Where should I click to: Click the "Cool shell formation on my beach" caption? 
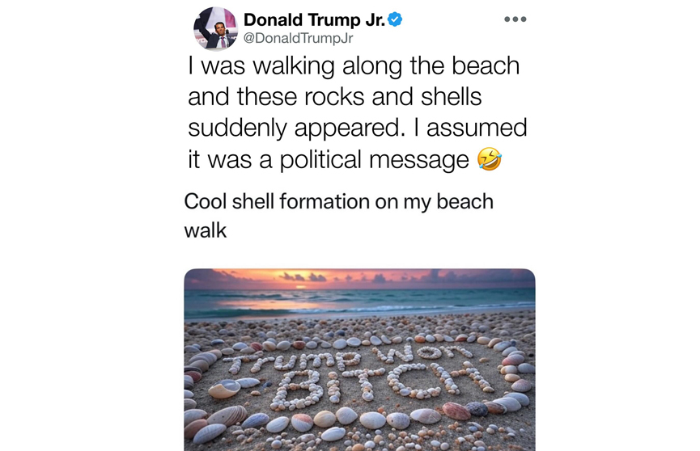[x=338, y=201]
